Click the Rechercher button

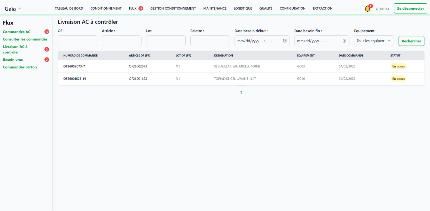(411, 41)
